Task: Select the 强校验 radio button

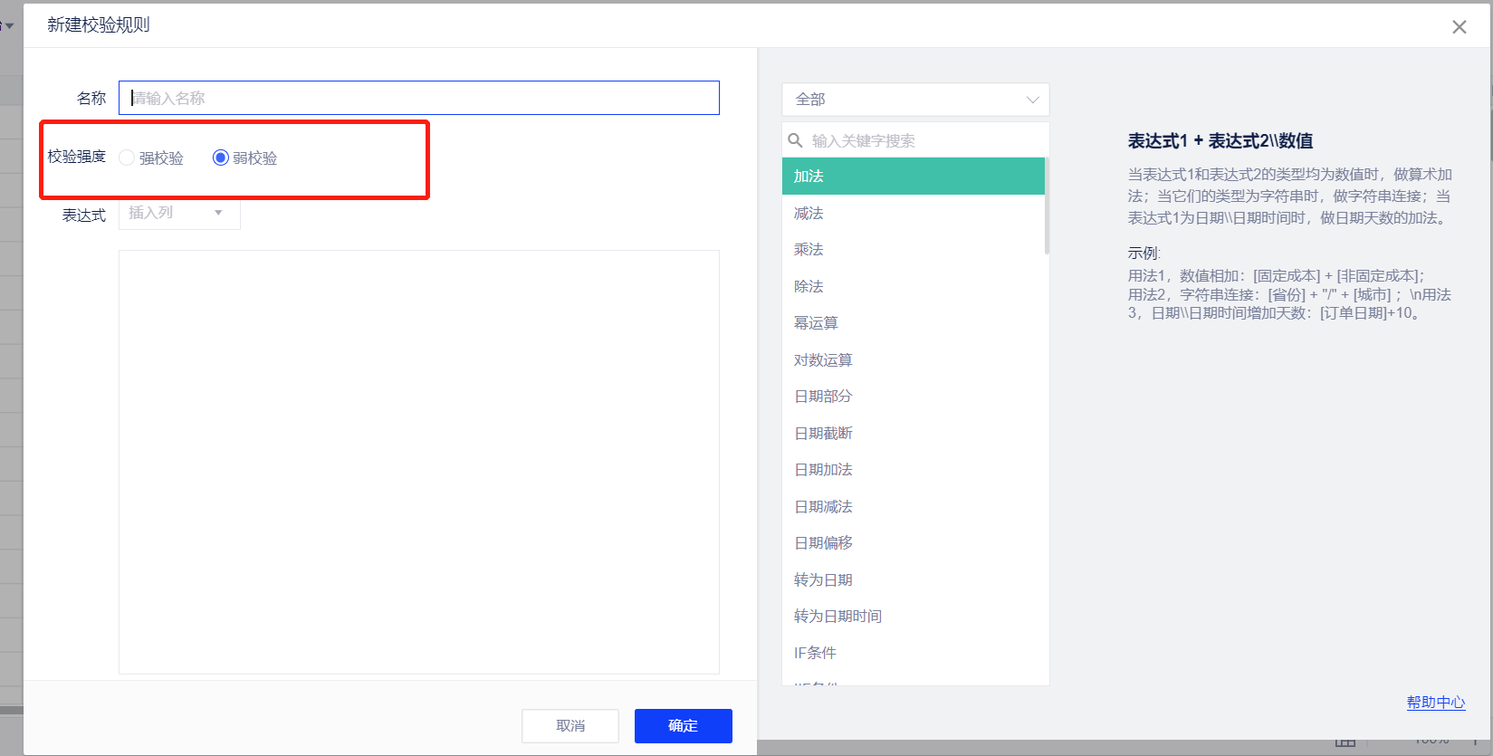Action: point(128,158)
